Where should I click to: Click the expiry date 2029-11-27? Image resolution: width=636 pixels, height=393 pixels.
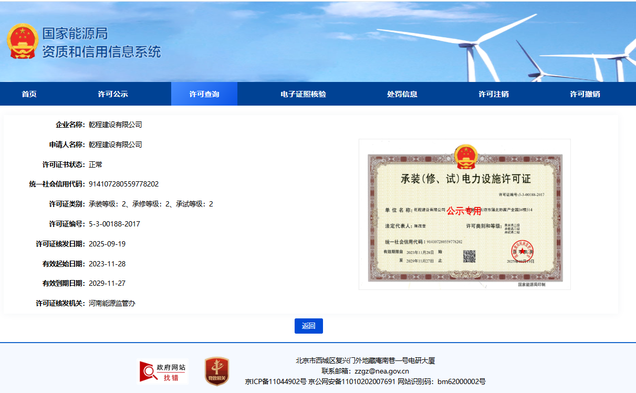[x=107, y=283]
